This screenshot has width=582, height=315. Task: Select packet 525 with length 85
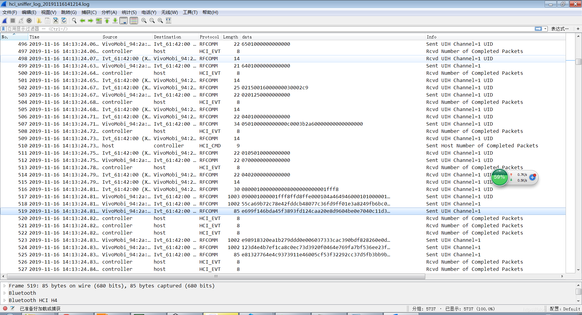click(283, 255)
